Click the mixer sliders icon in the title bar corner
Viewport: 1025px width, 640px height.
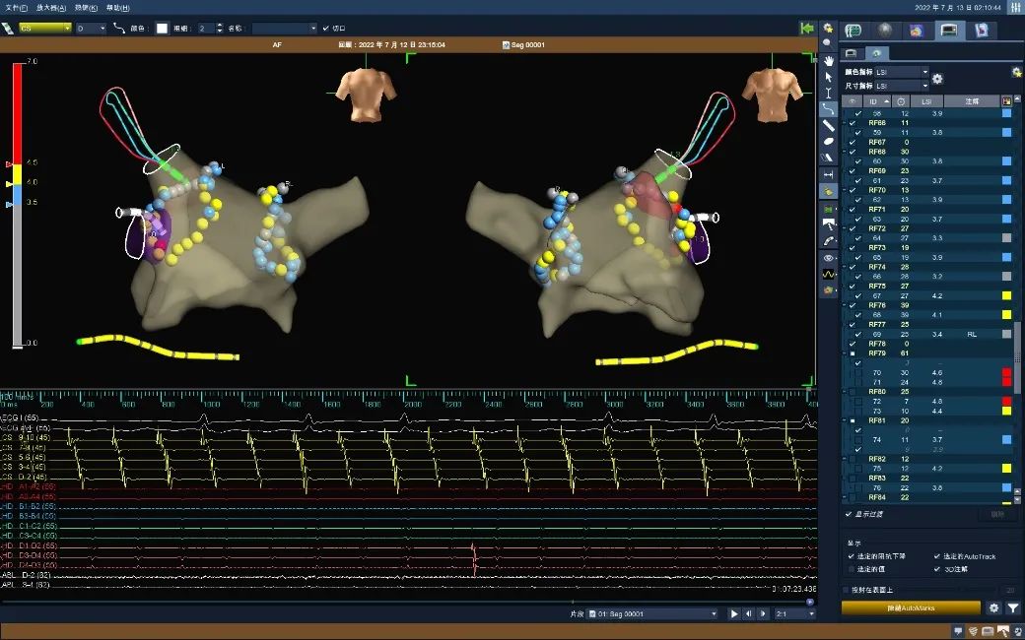(1015, 7)
